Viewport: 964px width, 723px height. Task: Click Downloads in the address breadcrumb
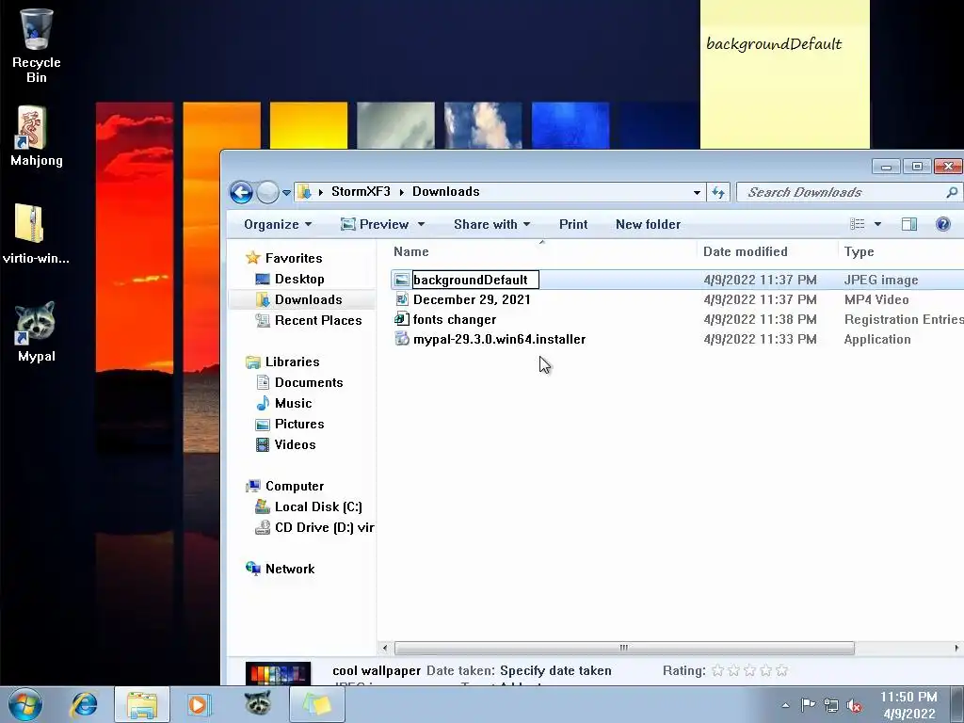445,192
